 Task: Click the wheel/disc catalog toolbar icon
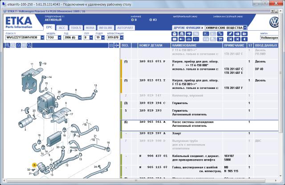coord(182,34)
